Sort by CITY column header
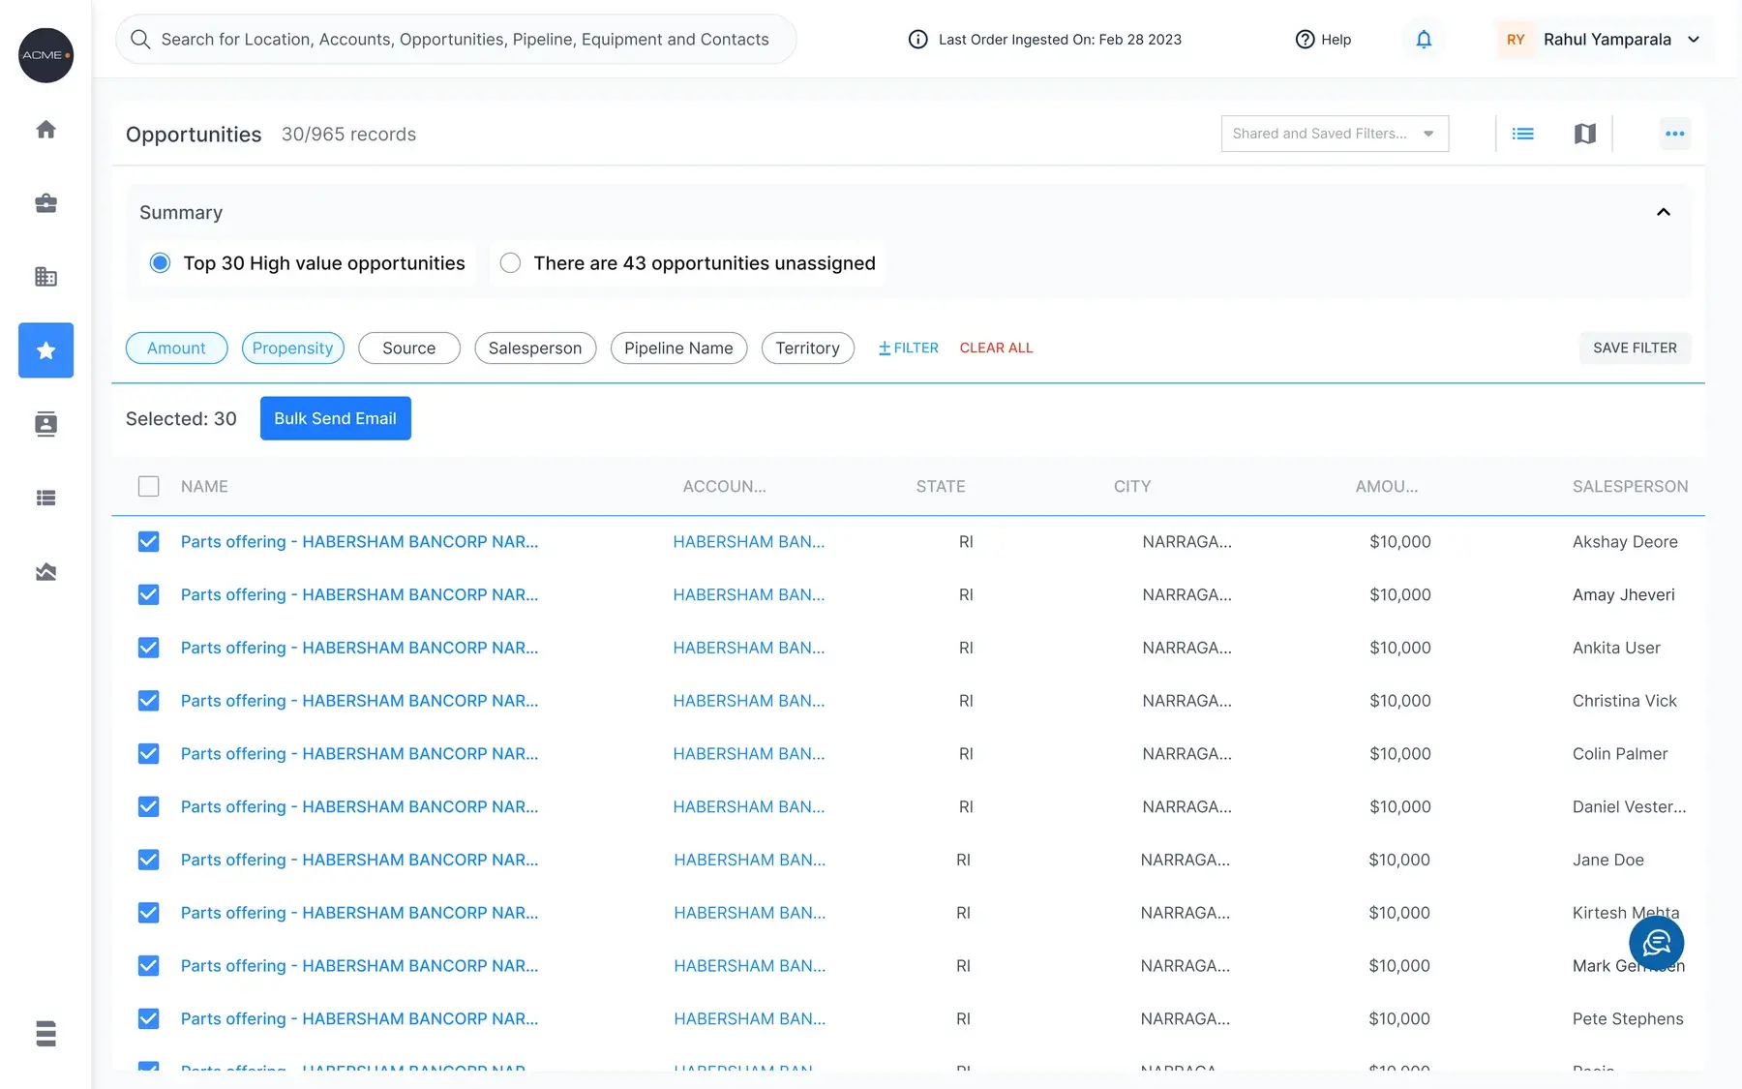Viewport: 1742px width, 1089px height. click(x=1132, y=487)
